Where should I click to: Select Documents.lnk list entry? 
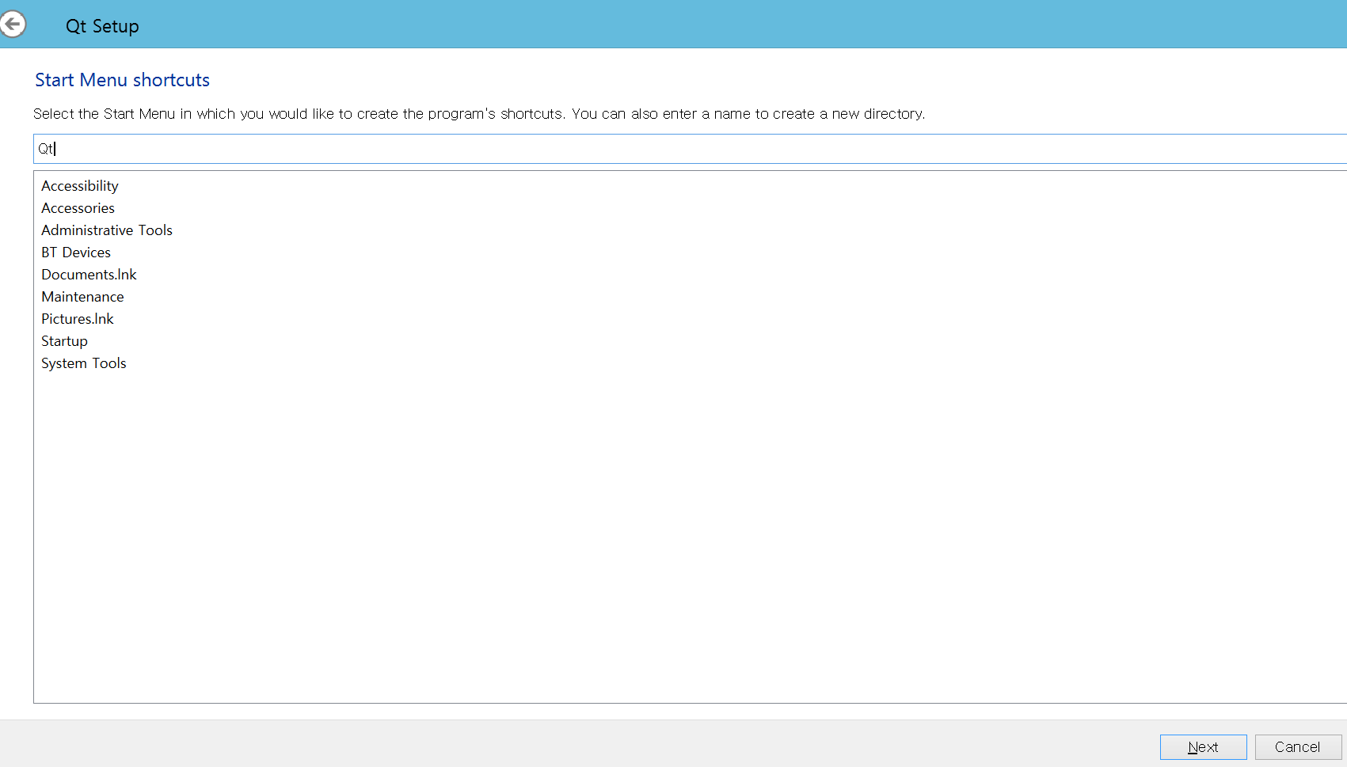pos(89,275)
